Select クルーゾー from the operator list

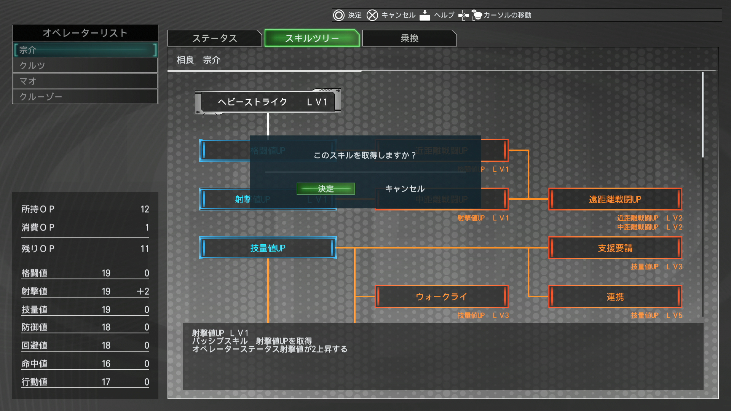click(x=85, y=97)
